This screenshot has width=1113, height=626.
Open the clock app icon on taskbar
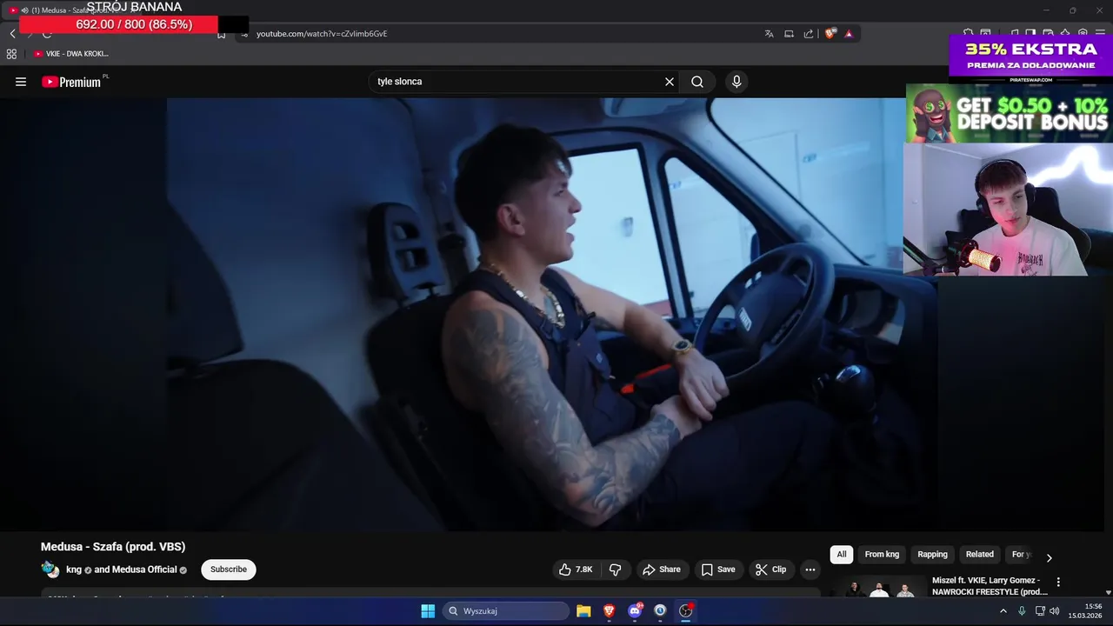660,610
